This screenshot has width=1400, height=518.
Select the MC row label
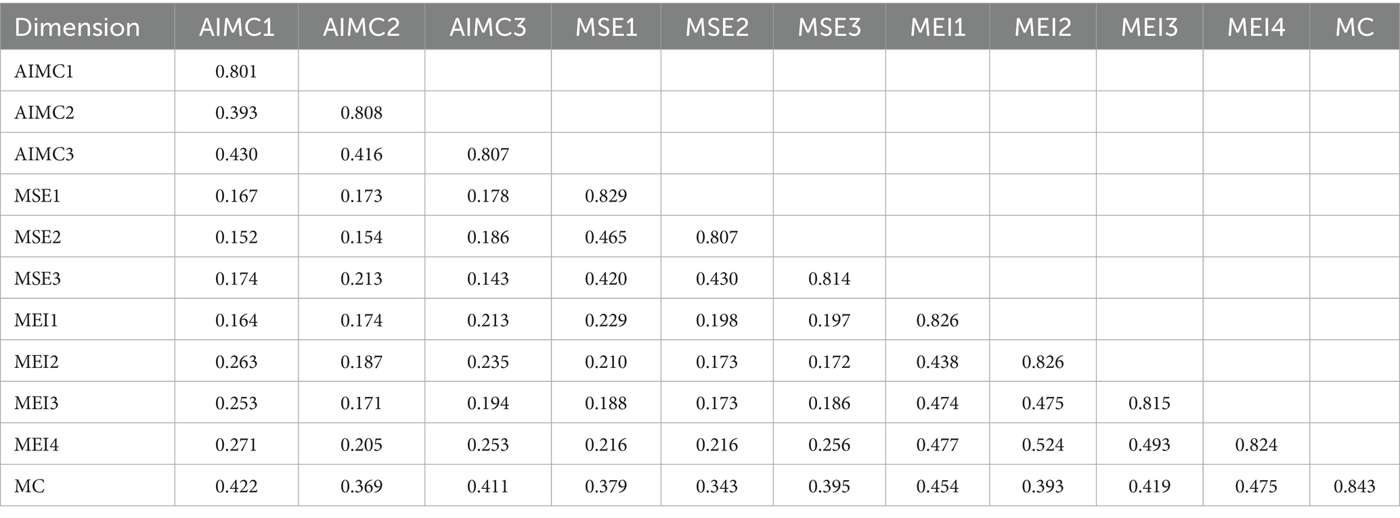tap(30, 486)
